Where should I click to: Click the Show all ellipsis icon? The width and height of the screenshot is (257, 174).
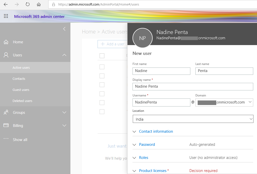(6, 139)
